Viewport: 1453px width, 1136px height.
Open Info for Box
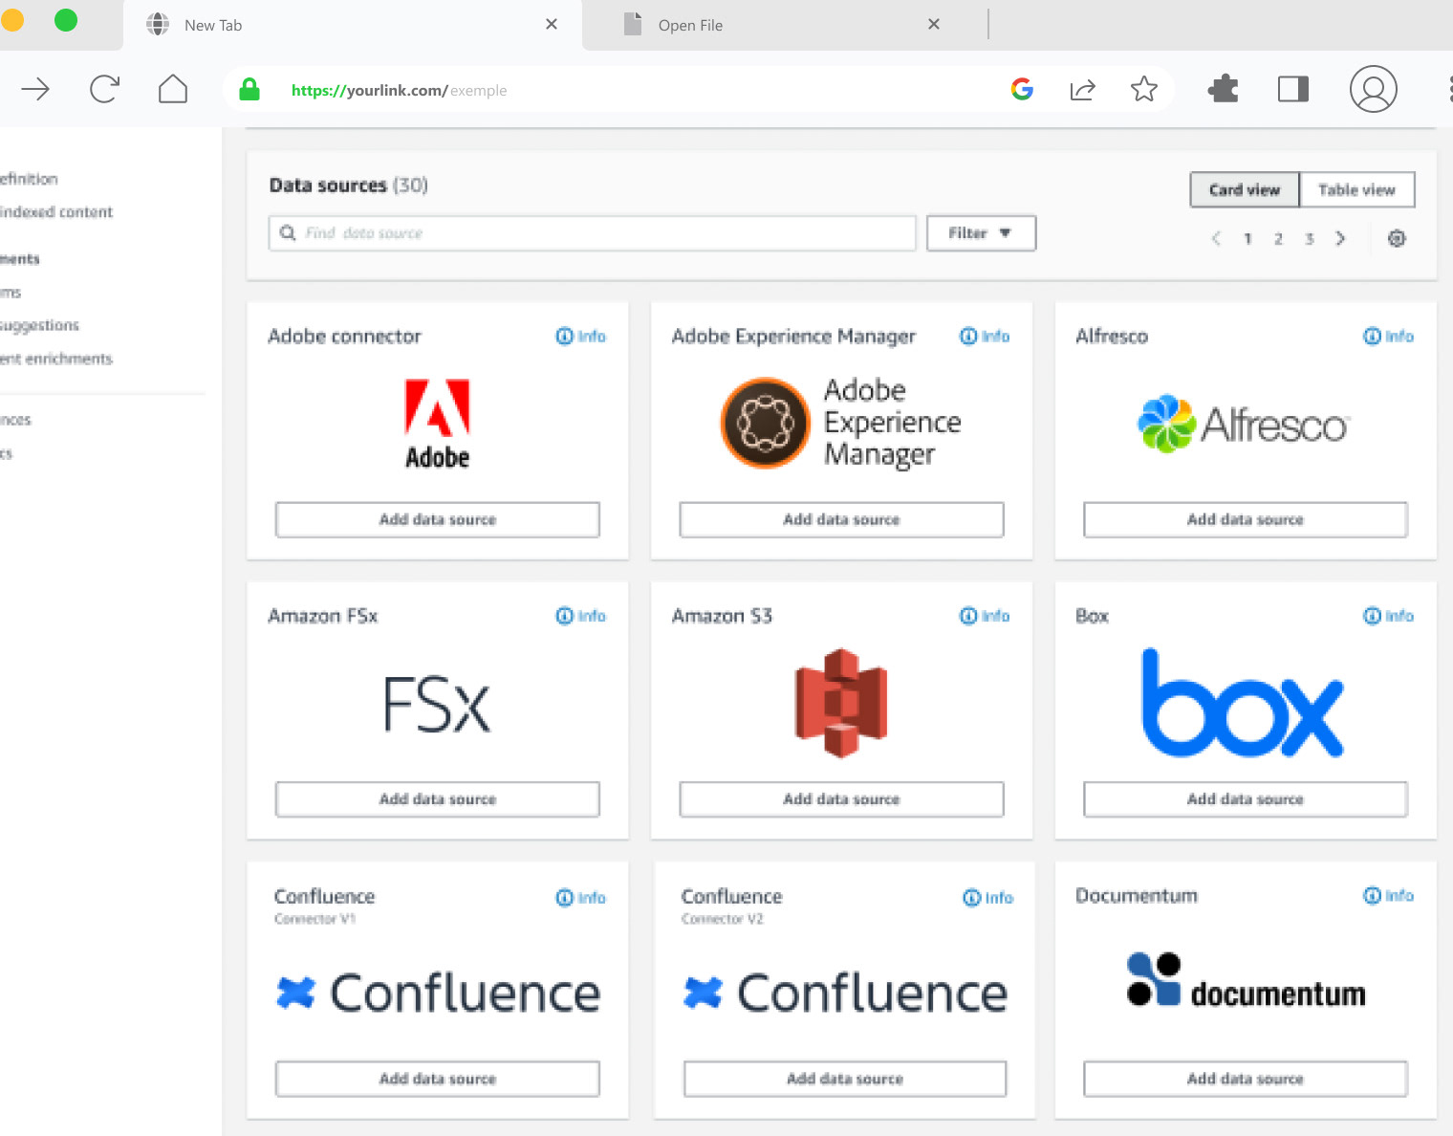click(x=1388, y=616)
